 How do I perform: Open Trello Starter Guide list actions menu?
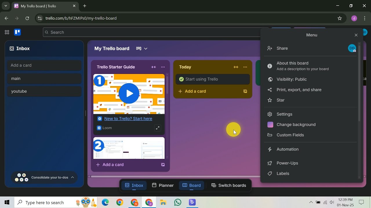(163, 67)
